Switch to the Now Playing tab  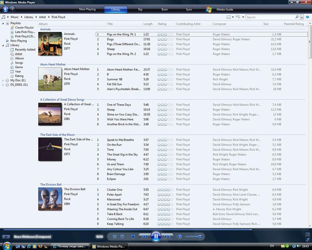click(87, 9)
